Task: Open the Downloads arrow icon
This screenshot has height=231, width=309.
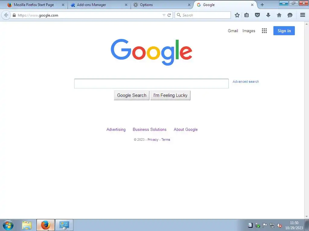Action: (x=268, y=15)
